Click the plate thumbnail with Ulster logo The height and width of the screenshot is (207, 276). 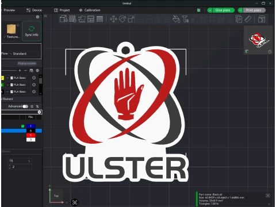[258, 40]
